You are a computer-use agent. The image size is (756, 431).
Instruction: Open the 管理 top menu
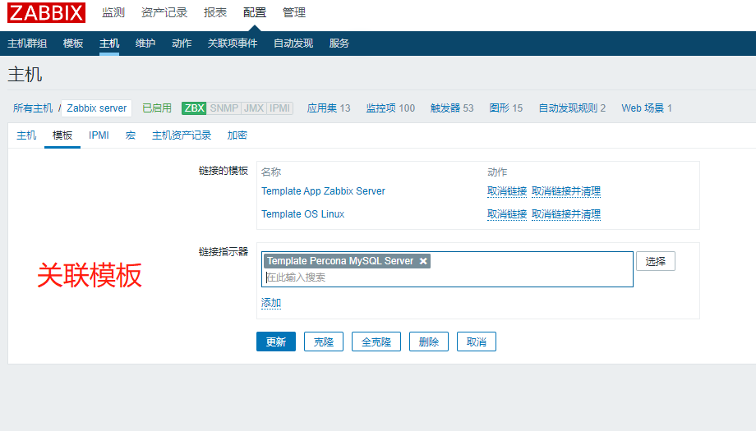pyautogui.click(x=294, y=12)
